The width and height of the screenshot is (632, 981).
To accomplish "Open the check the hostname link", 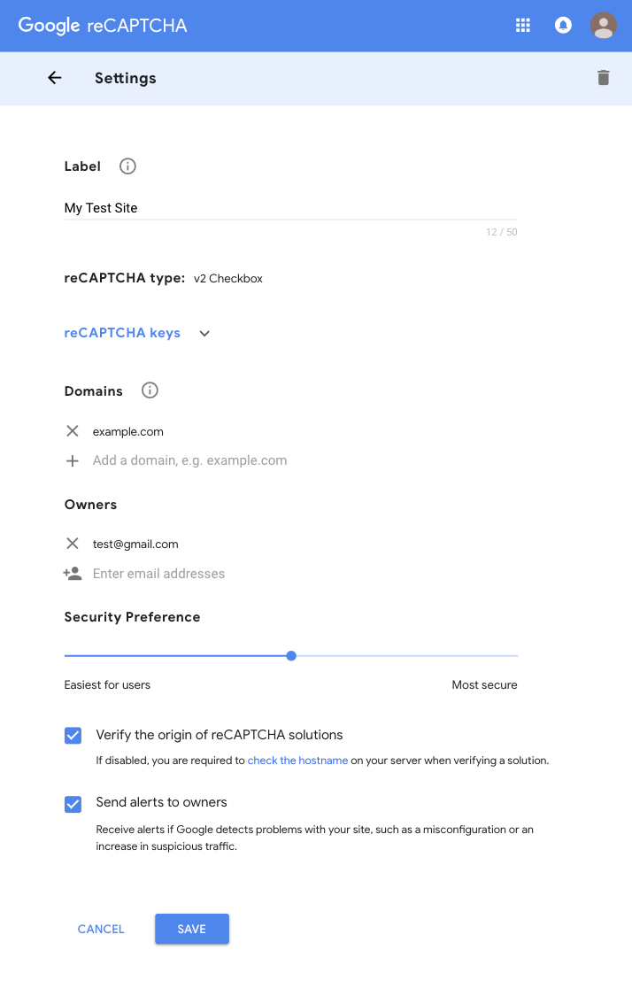I will [297, 761].
